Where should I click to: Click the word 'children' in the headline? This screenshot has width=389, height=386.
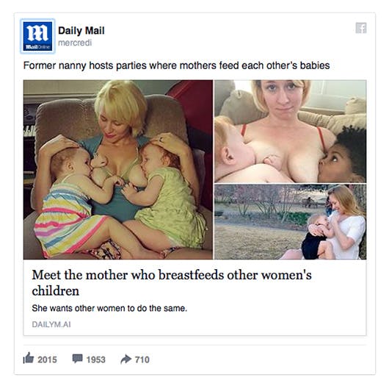pos(56,291)
